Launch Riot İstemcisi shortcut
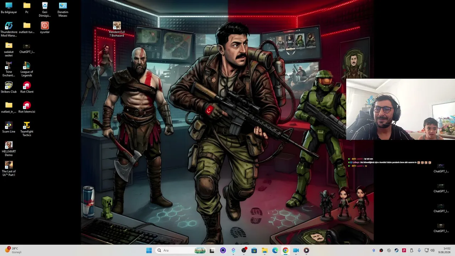The height and width of the screenshot is (256, 455). [x=27, y=107]
